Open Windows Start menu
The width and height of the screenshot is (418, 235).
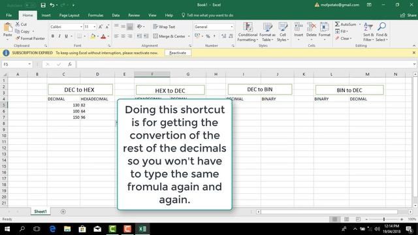coord(7,229)
